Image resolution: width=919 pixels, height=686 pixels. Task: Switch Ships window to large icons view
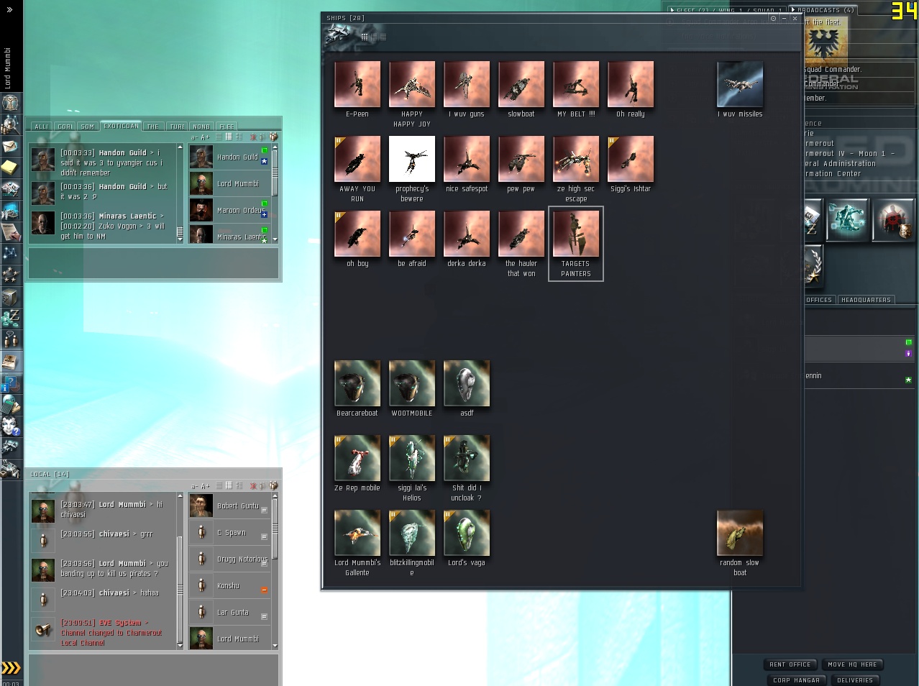click(365, 37)
